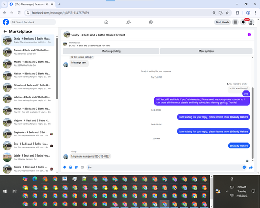Focus the Search Facebook field
This screenshot has height=208, width=260.
(x=33, y=22)
